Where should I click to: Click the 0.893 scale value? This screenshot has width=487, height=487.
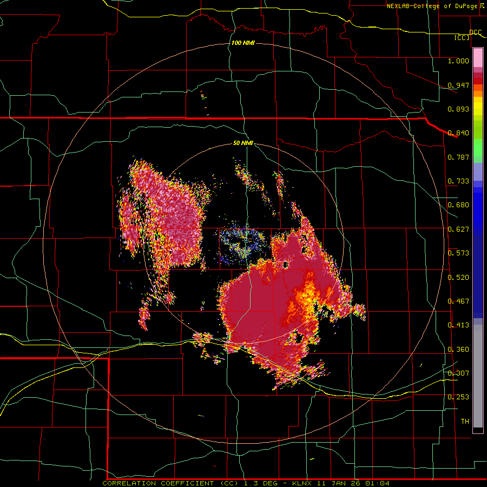[458, 109]
